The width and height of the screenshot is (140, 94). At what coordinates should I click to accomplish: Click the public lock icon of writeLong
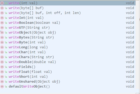point(6,47)
